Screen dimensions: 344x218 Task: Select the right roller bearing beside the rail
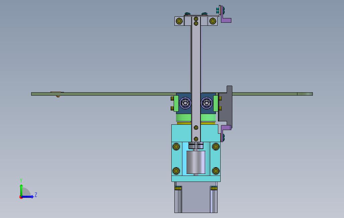(x=207, y=103)
